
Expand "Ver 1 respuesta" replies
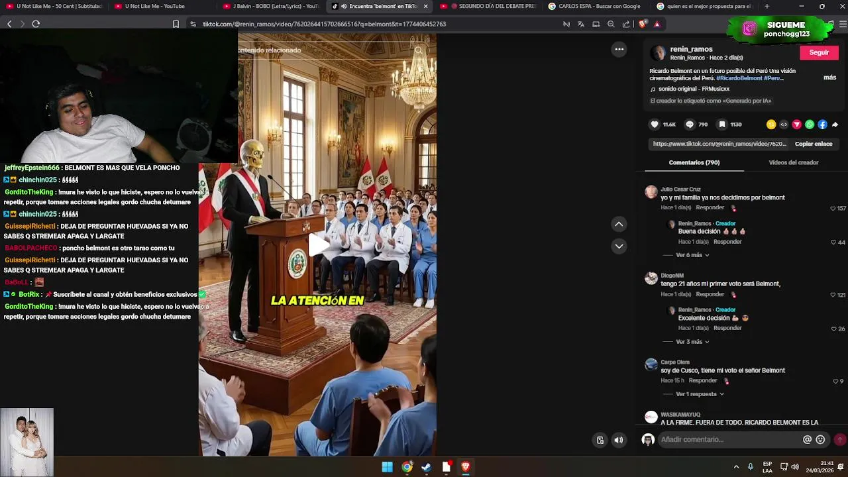(x=700, y=394)
